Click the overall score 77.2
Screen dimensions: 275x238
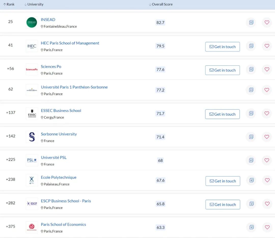[160, 90]
